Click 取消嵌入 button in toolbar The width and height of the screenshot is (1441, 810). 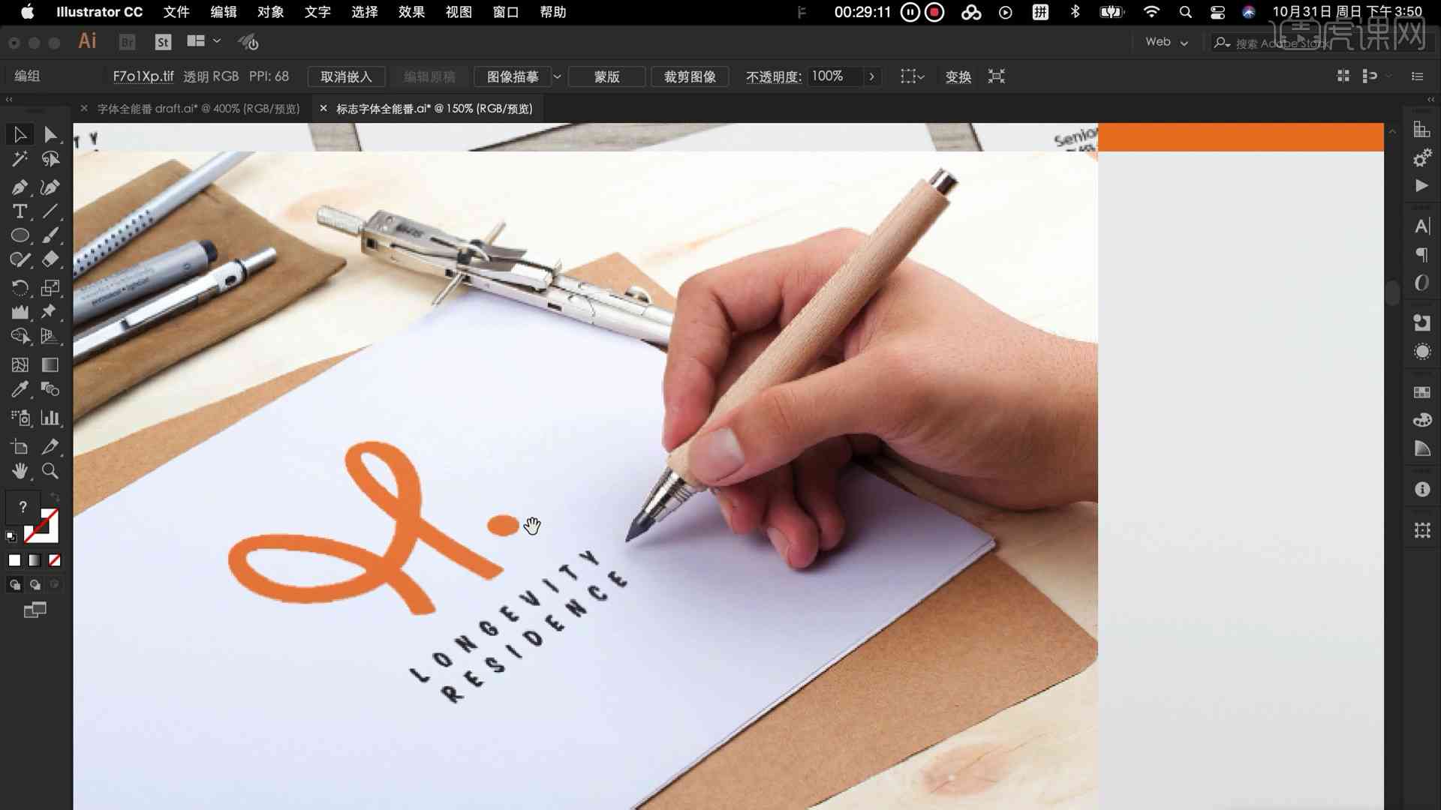pyautogui.click(x=347, y=76)
